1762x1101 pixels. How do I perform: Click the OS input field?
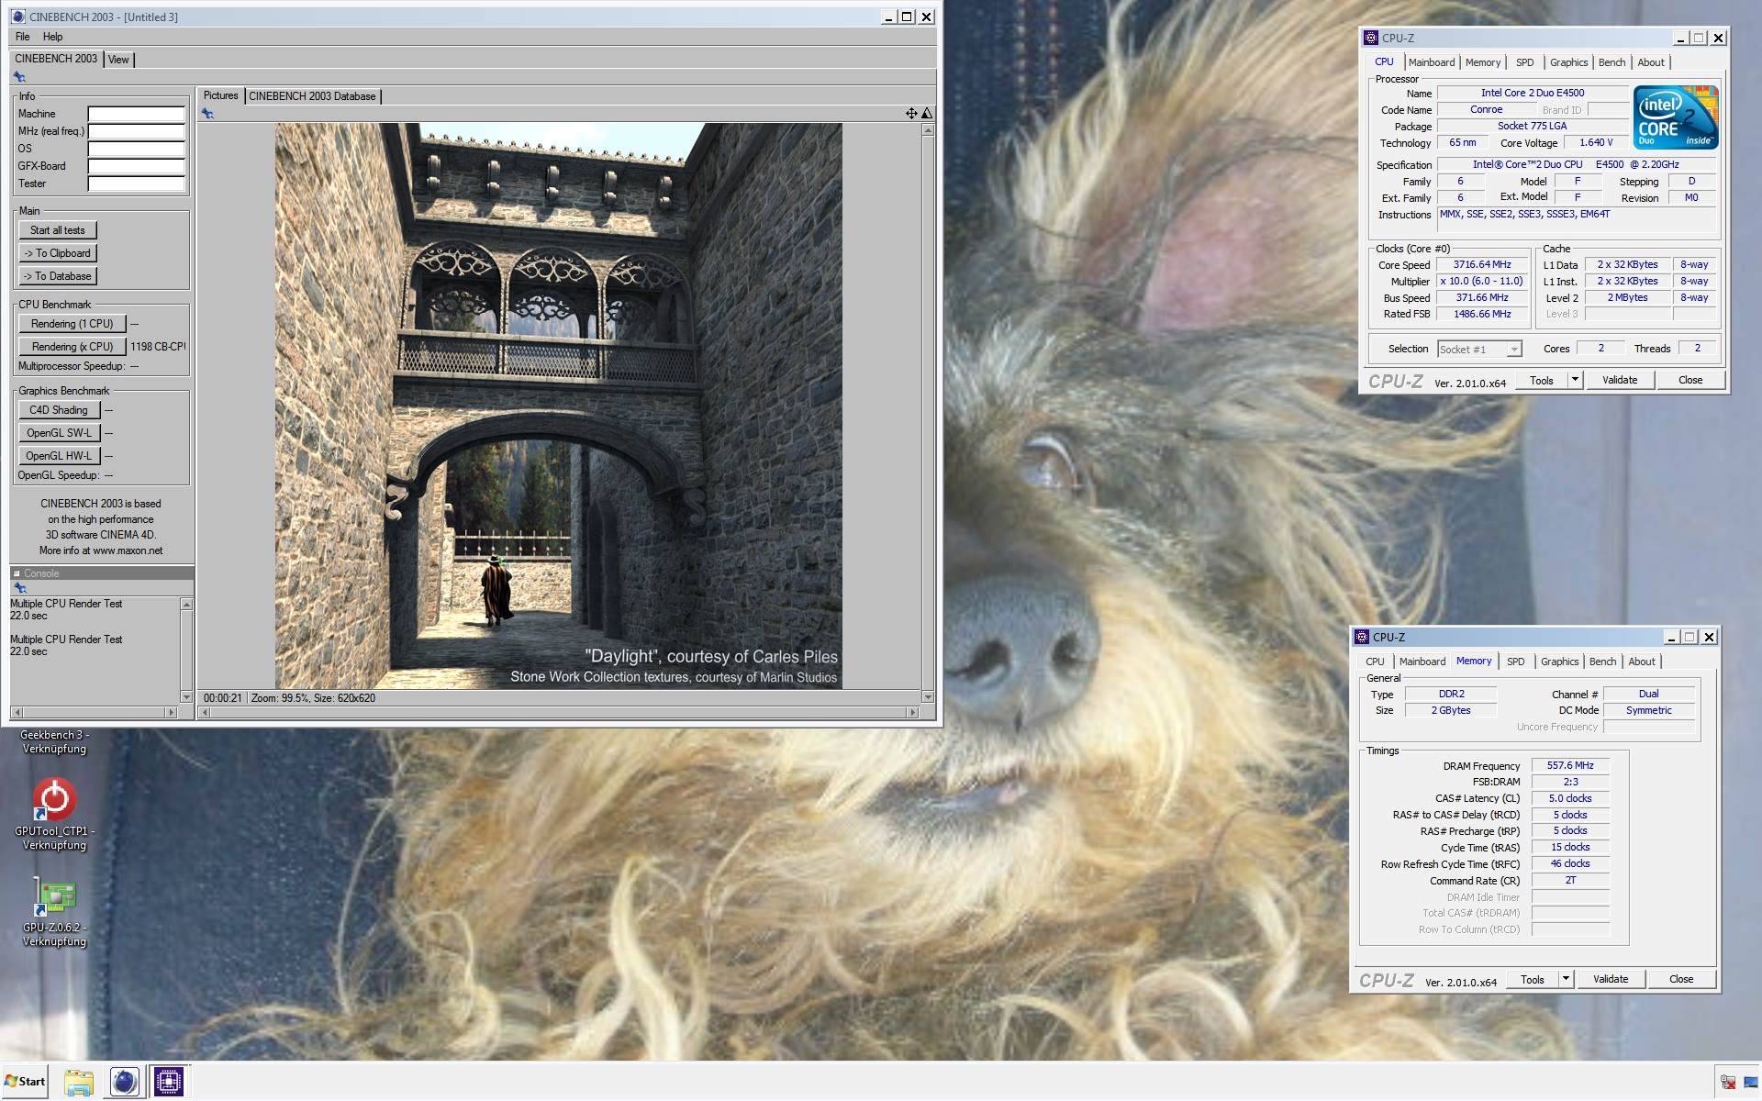[137, 150]
